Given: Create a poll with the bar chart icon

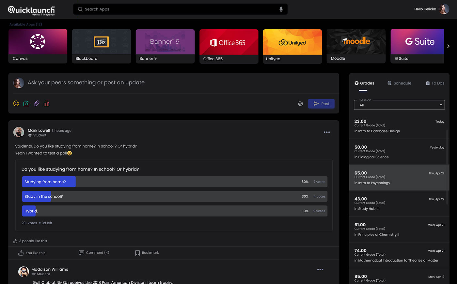Looking at the screenshot, I should coord(47,103).
